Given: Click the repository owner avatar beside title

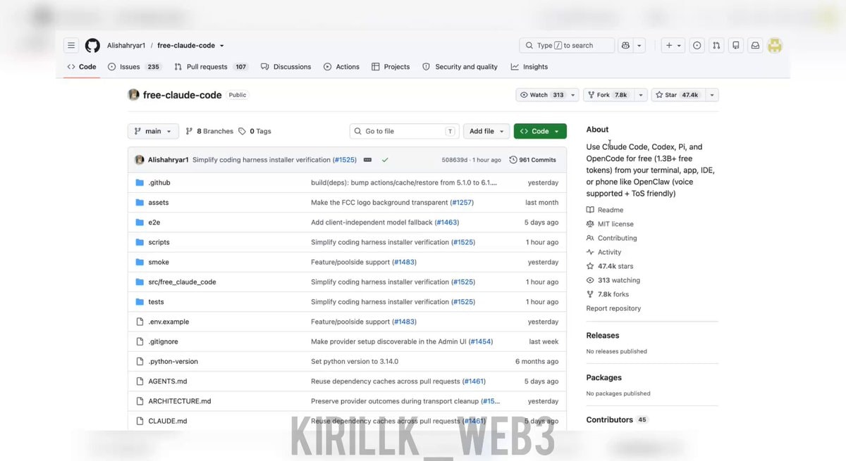Looking at the screenshot, I should (x=133, y=95).
